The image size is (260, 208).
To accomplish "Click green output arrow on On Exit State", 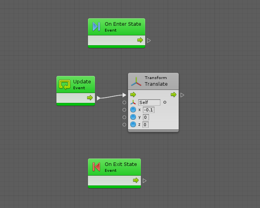I will click(x=136, y=180).
